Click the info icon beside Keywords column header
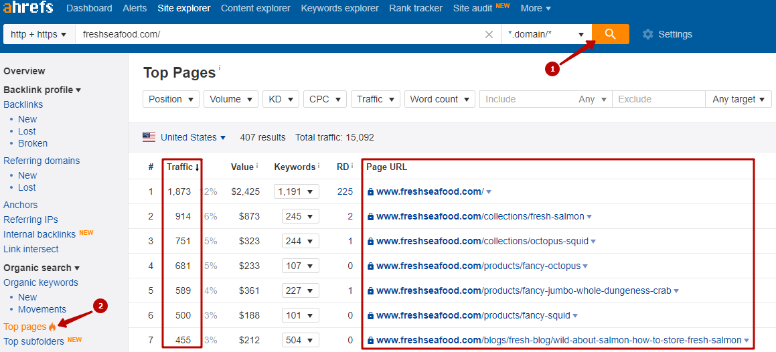776x352 pixels. coord(318,167)
